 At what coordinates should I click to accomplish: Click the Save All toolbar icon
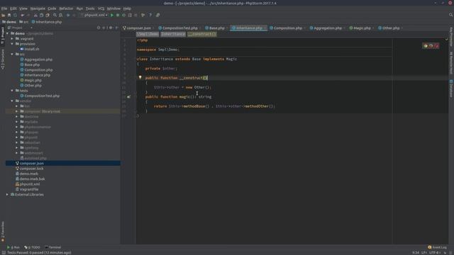[9, 15]
